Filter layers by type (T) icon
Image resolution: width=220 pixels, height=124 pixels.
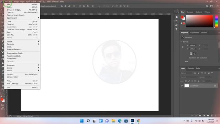pos(202,73)
